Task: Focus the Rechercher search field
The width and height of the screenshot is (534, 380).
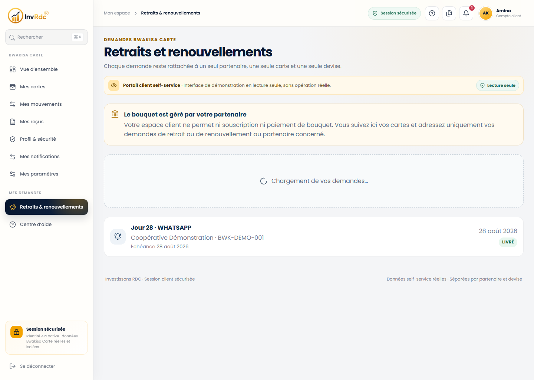Action: coord(46,37)
